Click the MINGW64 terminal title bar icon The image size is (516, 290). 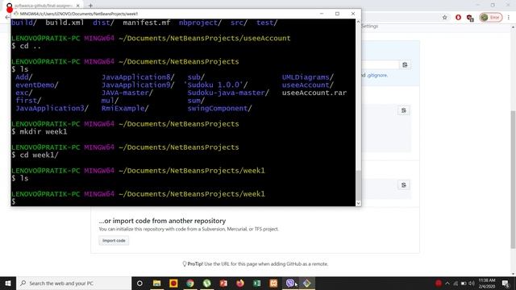click(x=15, y=14)
